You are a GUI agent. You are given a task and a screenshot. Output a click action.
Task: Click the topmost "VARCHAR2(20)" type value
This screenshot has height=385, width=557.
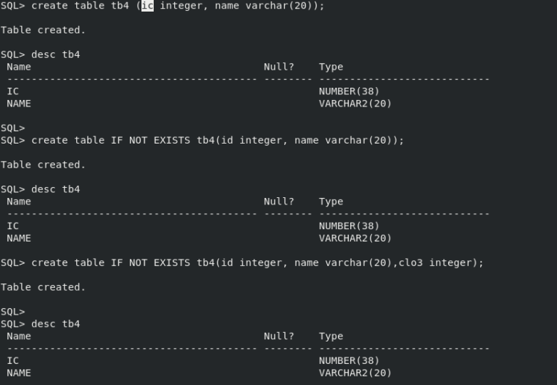point(355,104)
